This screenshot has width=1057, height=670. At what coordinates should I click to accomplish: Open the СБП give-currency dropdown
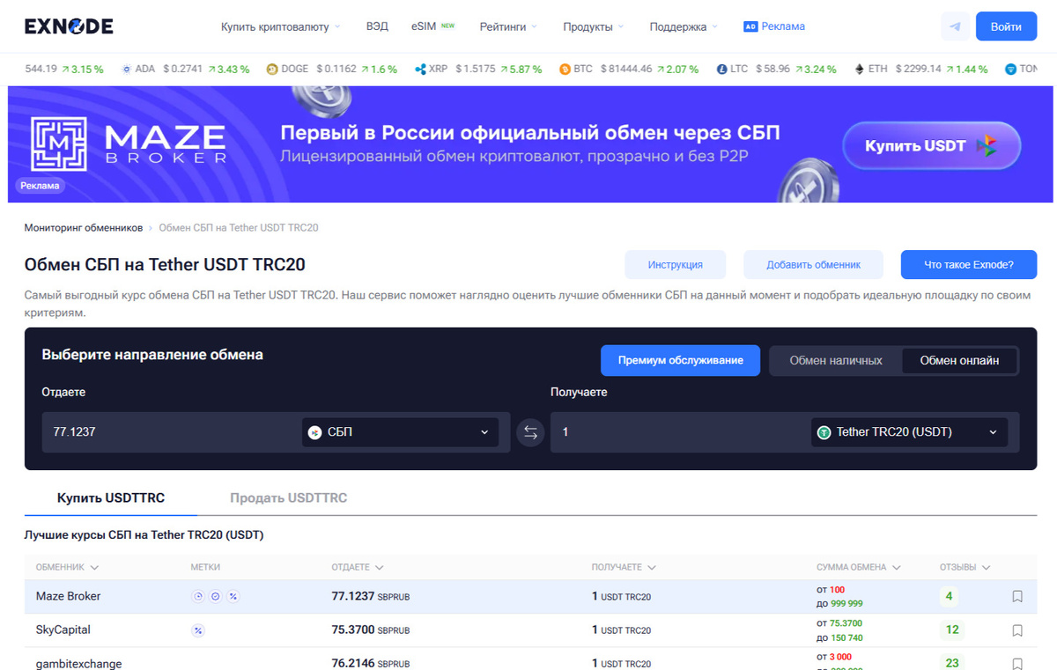[x=400, y=432]
